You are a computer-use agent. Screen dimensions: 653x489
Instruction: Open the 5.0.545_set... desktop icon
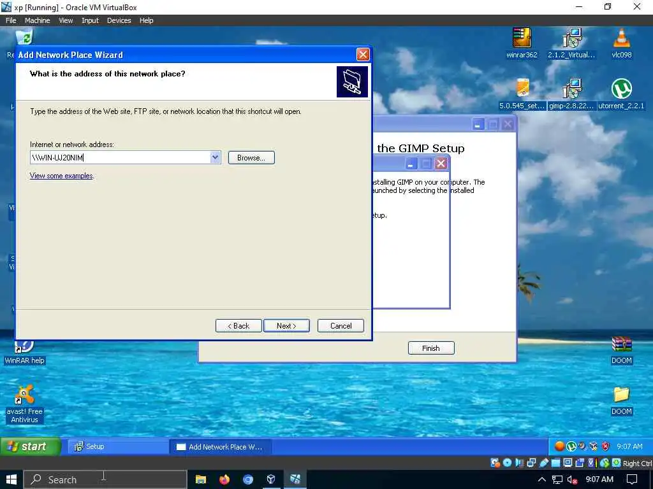point(522,94)
